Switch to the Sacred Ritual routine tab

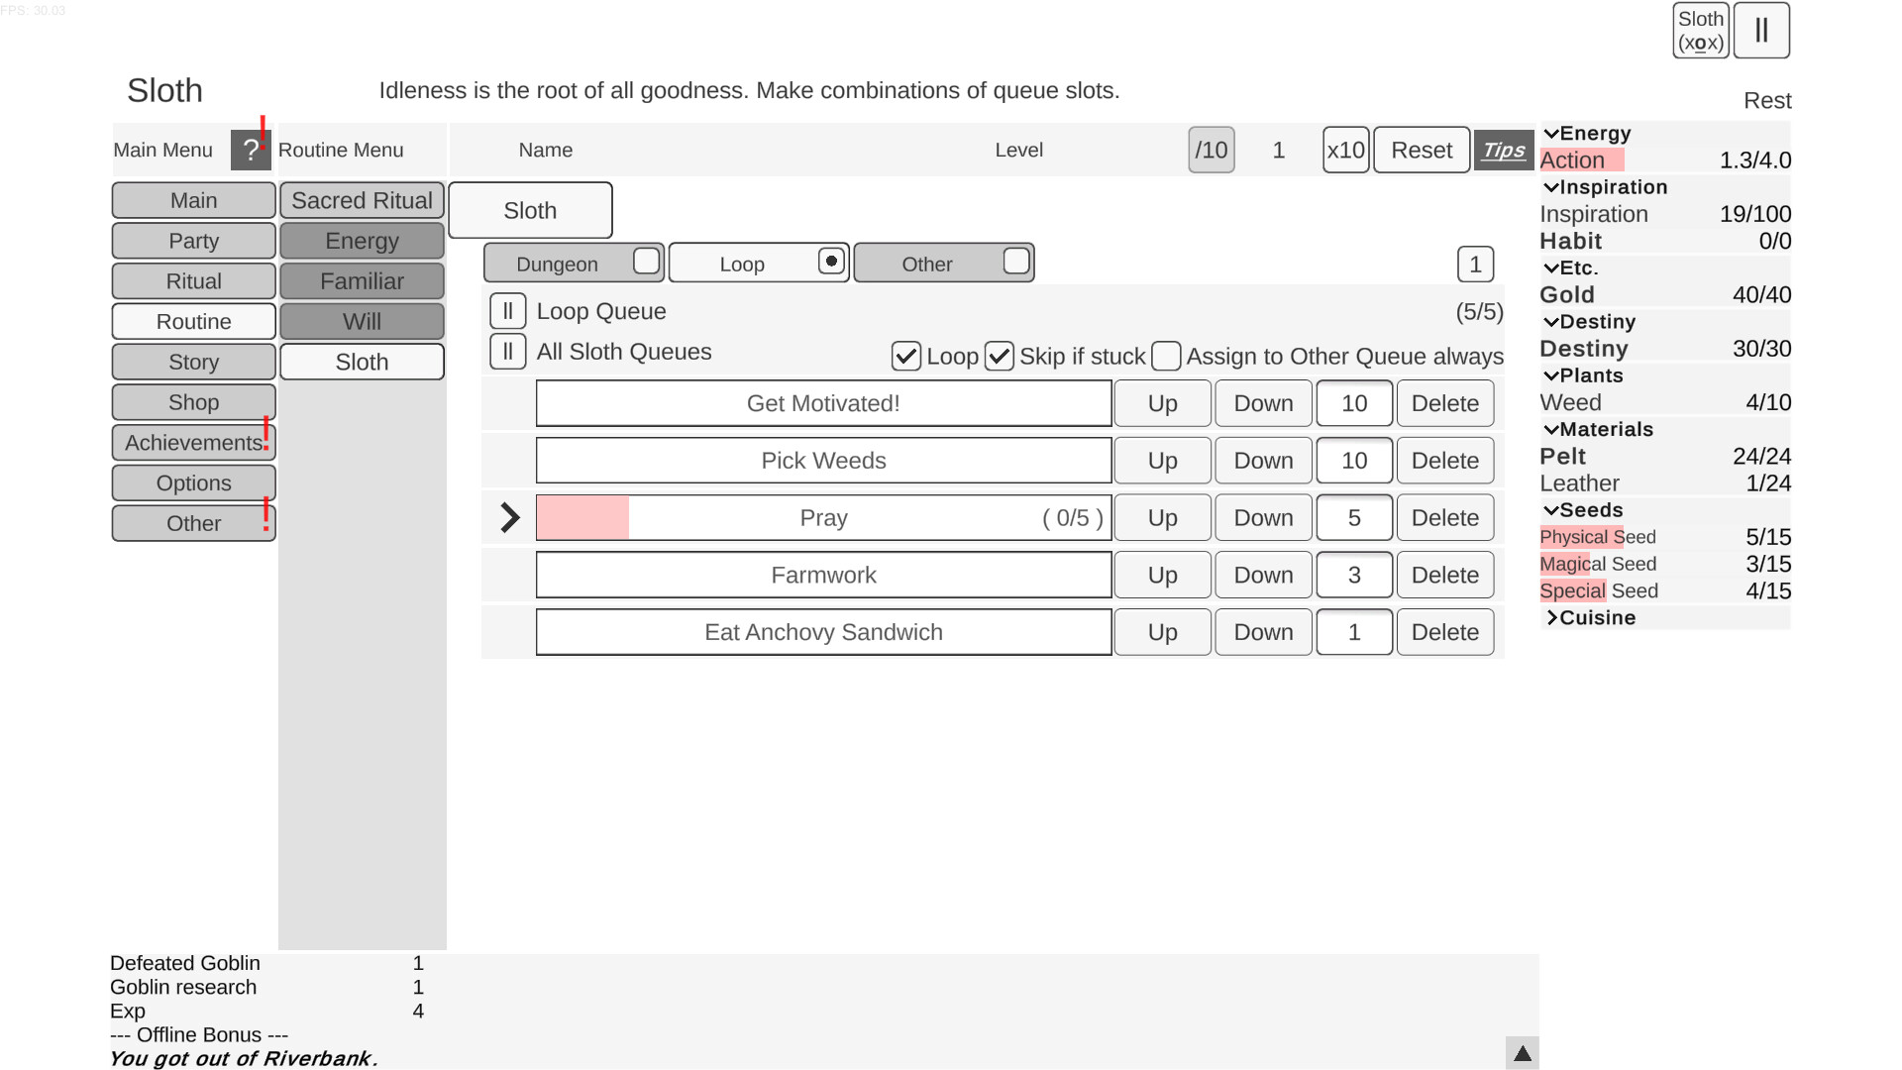tap(362, 200)
